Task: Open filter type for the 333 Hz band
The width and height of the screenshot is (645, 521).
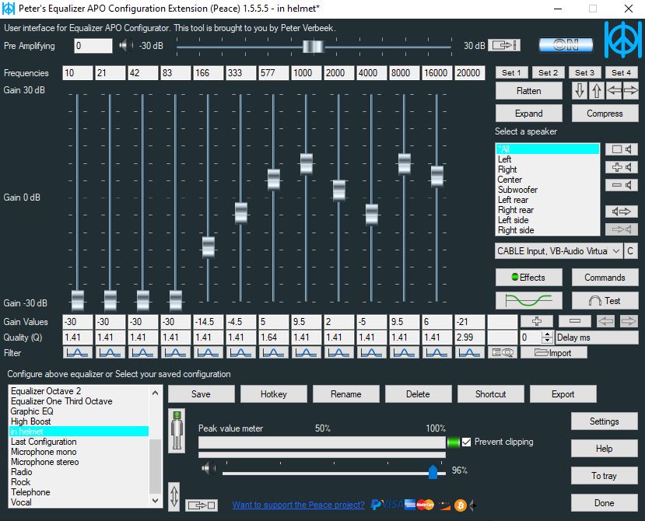Action: pyautogui.click(x=240, y=352)
